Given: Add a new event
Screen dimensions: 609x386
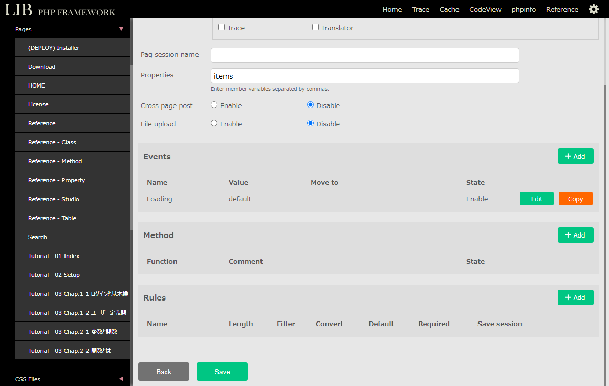Looking at the screenshot, I should 575,156.
